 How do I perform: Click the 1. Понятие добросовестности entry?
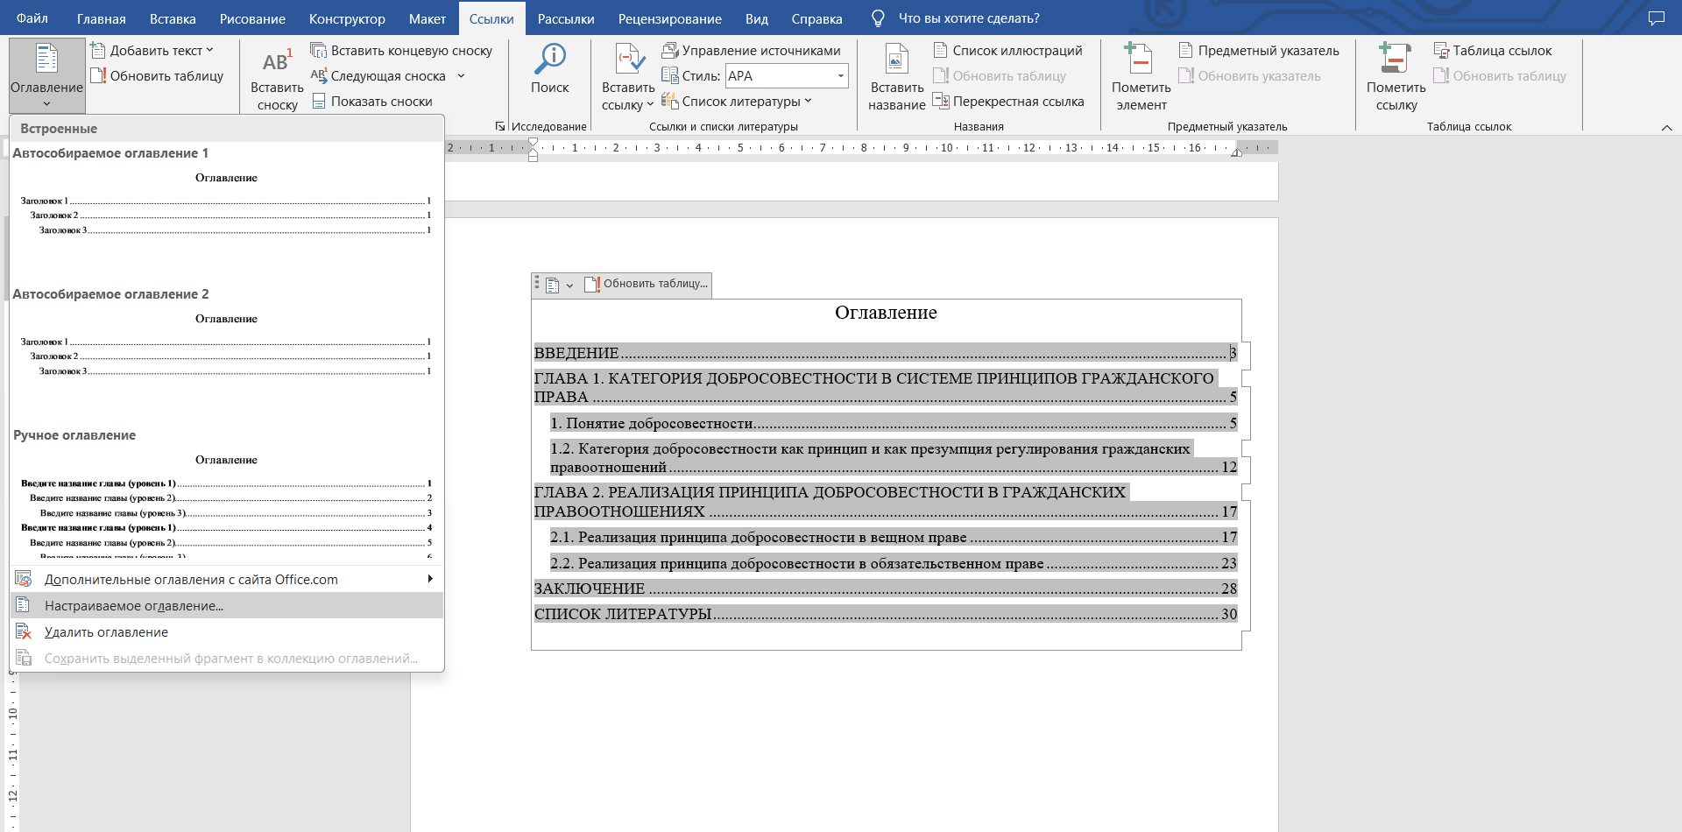click(893, 423)
